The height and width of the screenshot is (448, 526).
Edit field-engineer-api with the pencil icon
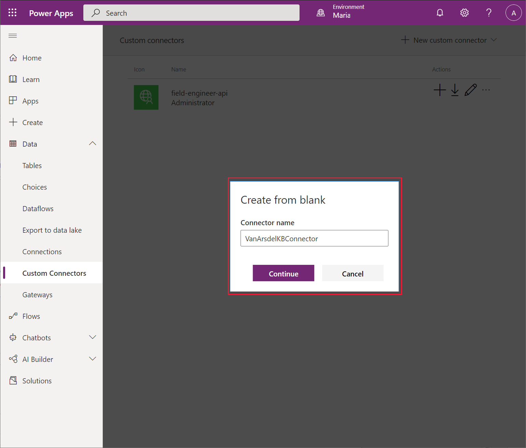click(470, 90)
